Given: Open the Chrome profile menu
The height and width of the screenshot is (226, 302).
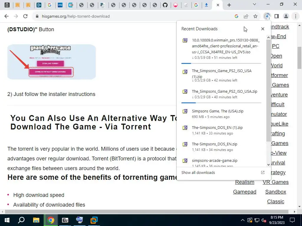Looking at the screenshot, I should (286, 16).
